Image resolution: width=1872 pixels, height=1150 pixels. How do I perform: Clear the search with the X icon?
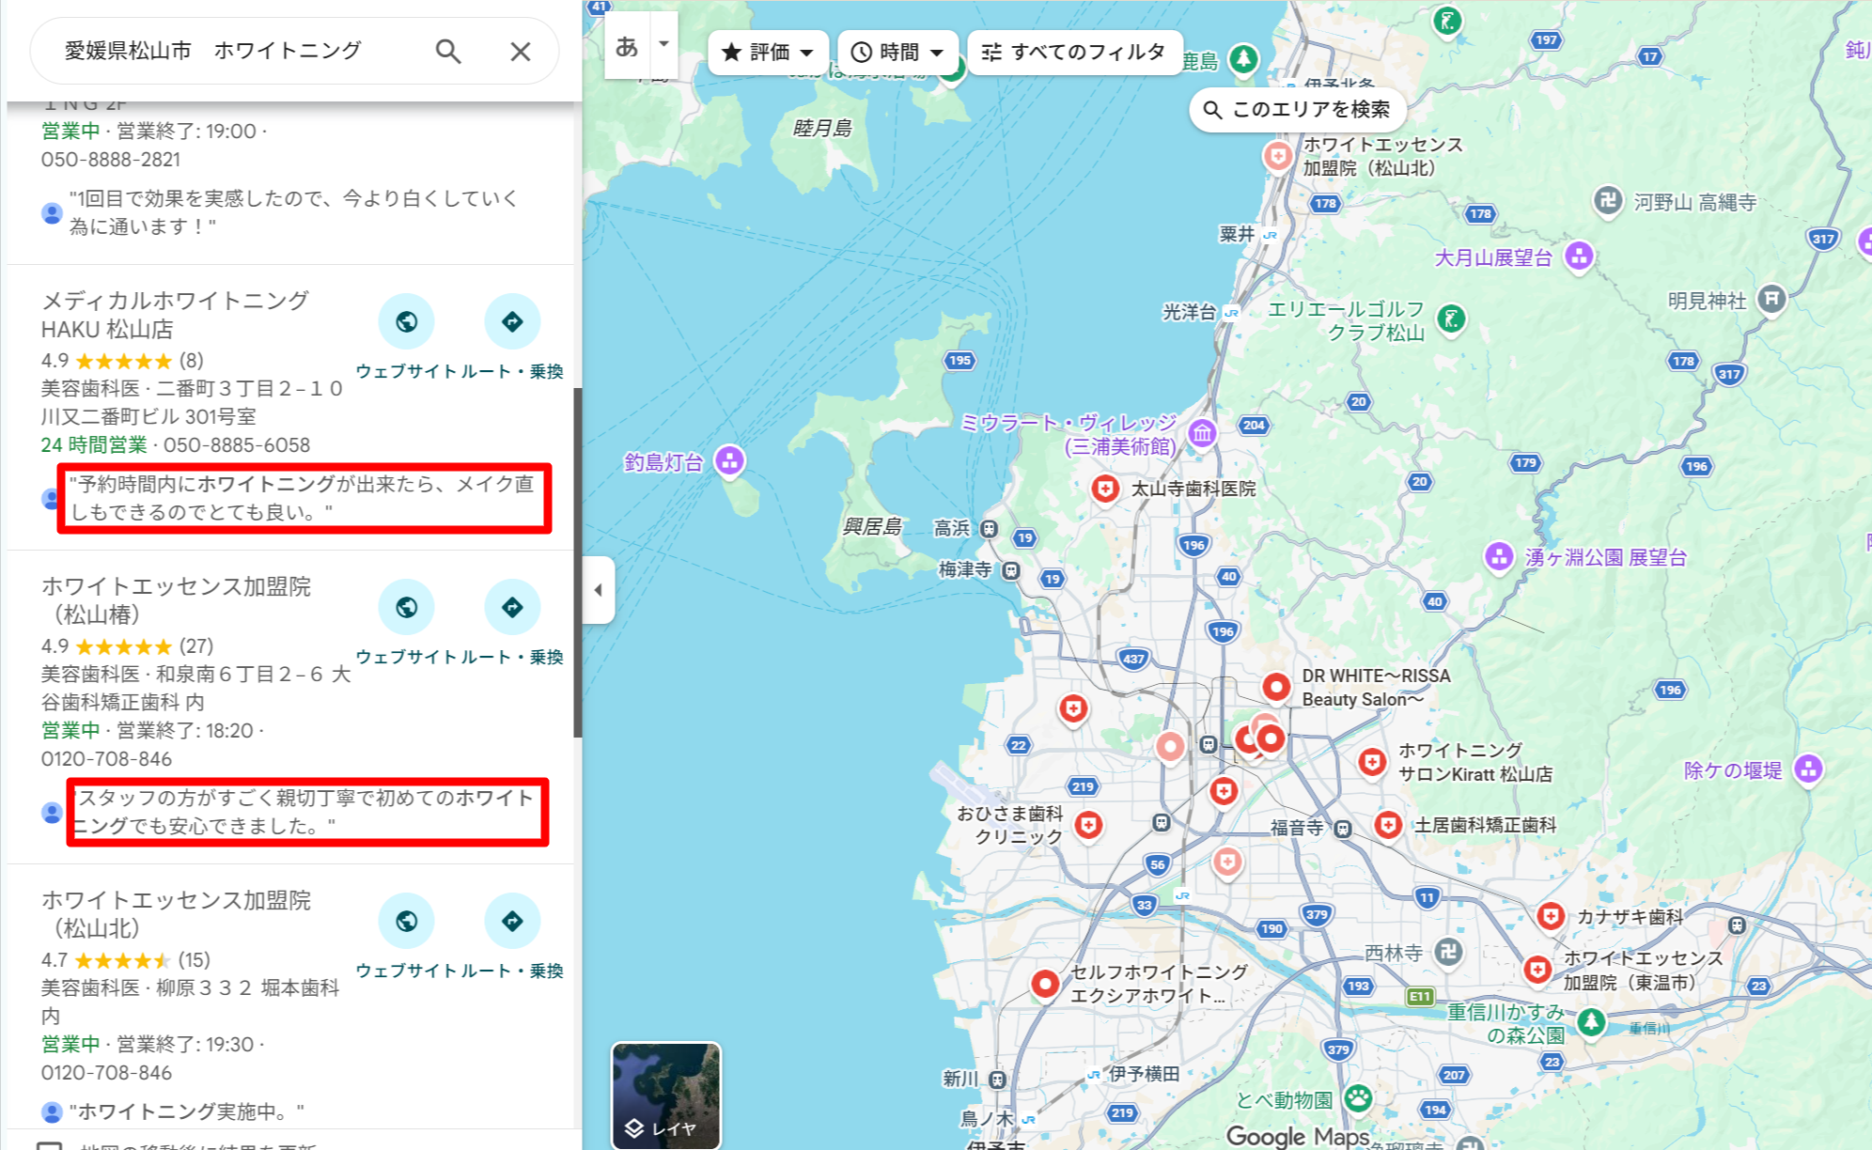(521, 51)
